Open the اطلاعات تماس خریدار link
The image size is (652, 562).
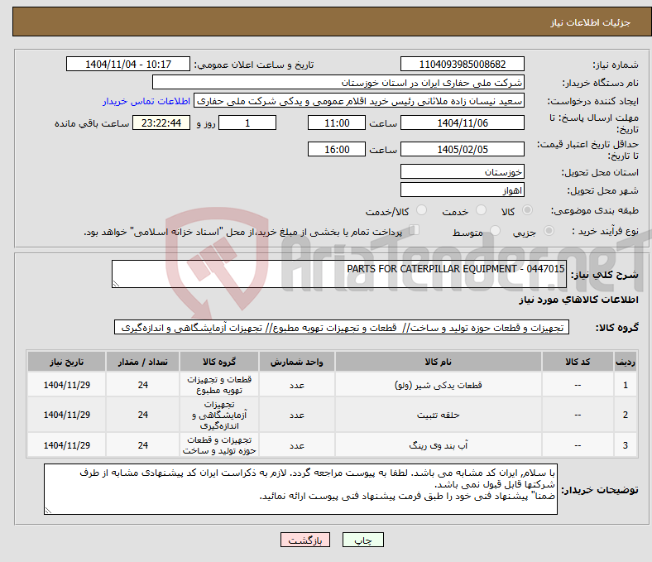(x=146, y=101)
